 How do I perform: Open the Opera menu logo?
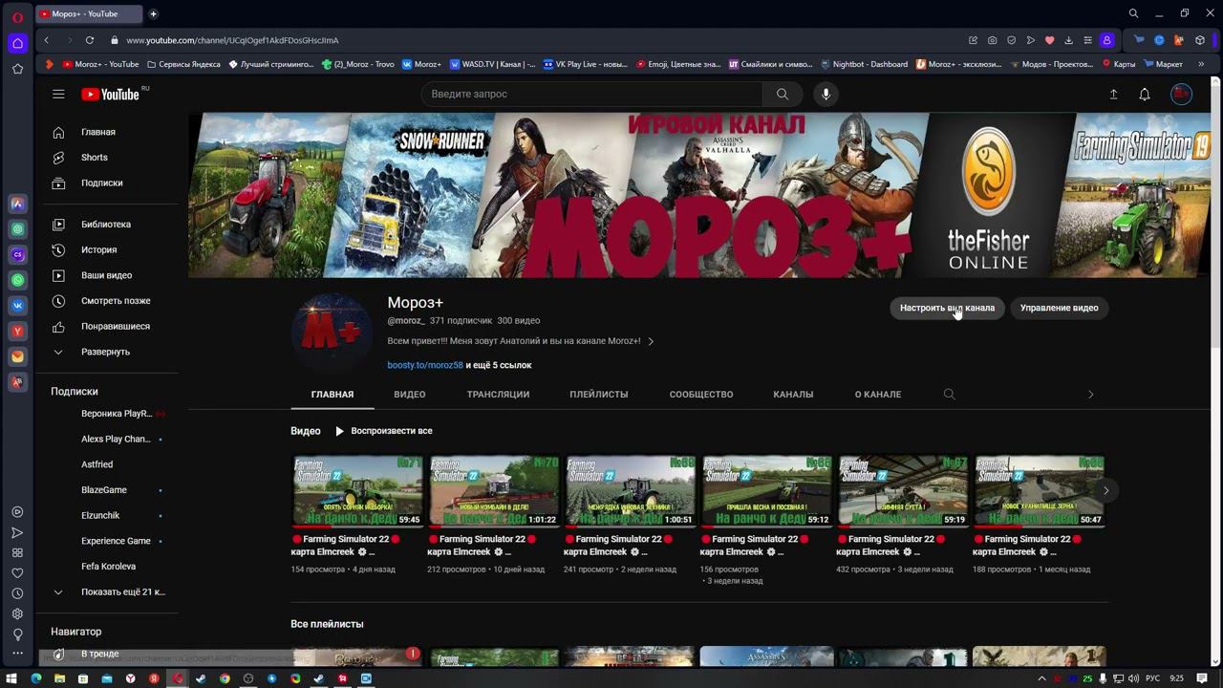17,17
